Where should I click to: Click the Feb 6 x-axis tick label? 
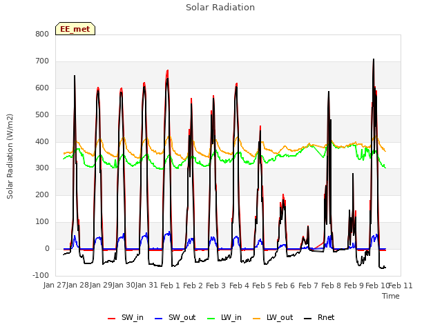[285, 285]
